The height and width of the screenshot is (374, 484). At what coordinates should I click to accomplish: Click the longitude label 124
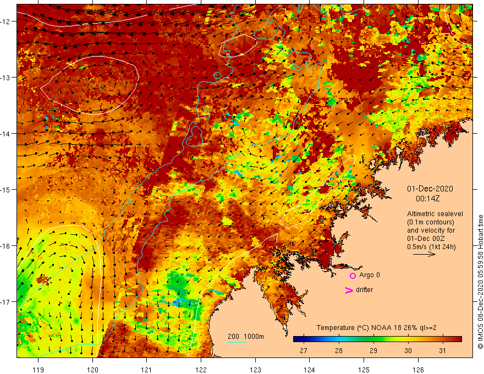(x=309, y=370)
